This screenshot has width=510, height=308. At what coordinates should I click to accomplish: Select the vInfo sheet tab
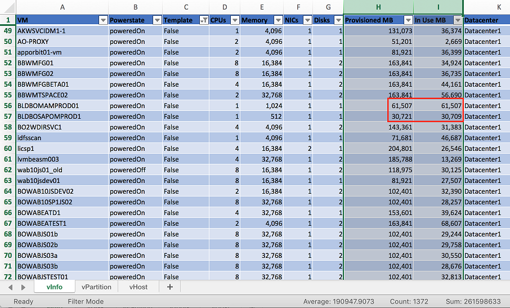click(x=54, y=287)
